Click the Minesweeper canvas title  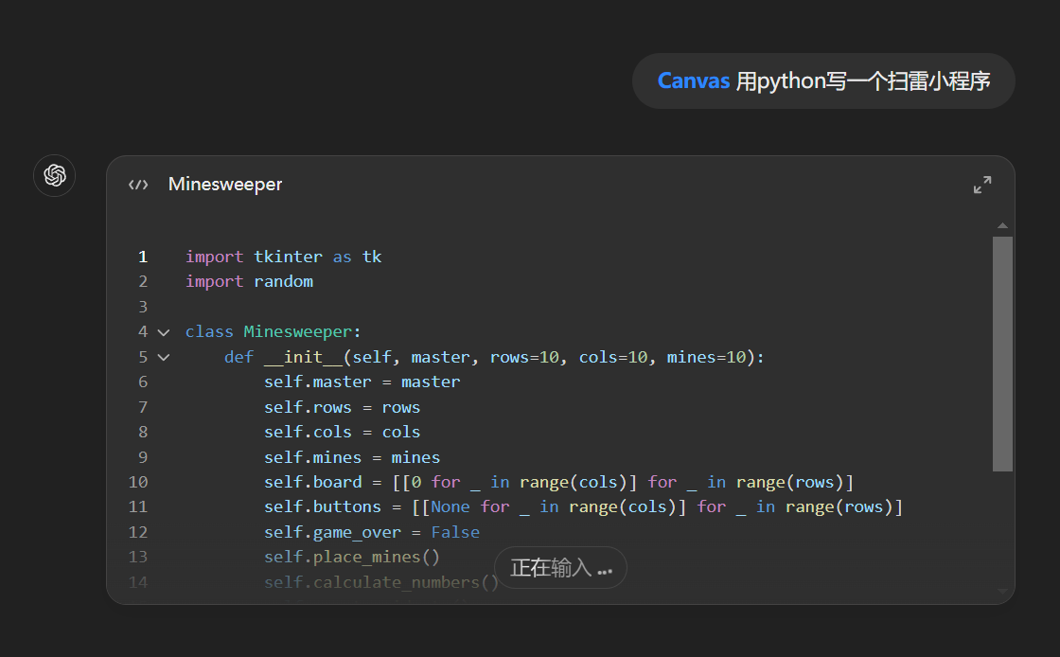coord(225,185)
